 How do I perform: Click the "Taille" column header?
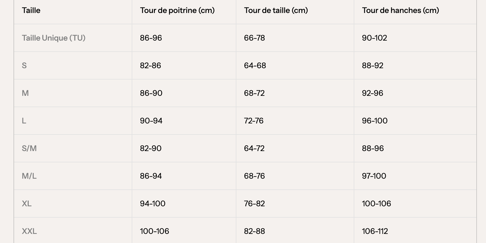pos(31,10)
